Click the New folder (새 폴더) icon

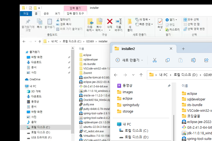pos(130,21)
